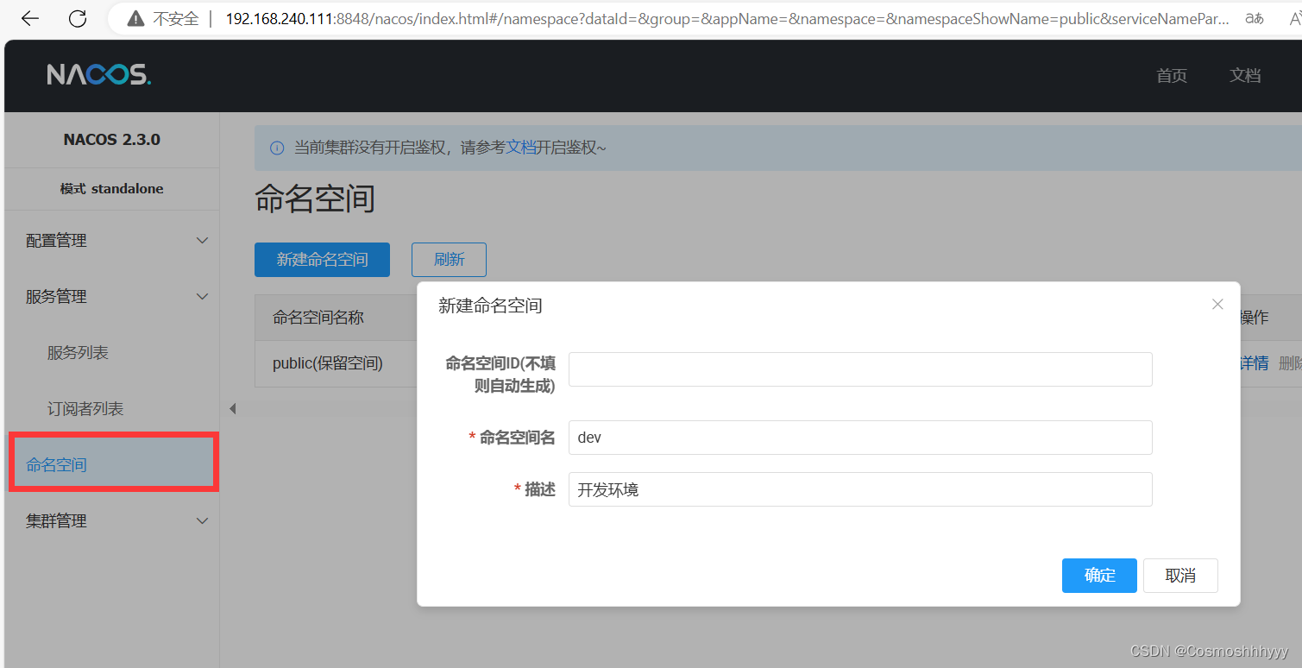Collapse the sidebar with the arrow handle

pyautogui.click(x=232, y=408)
